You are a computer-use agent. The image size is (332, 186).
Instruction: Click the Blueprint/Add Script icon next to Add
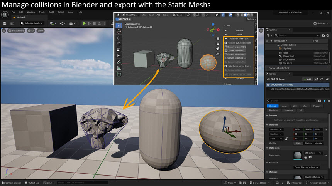tap(316, 79)
